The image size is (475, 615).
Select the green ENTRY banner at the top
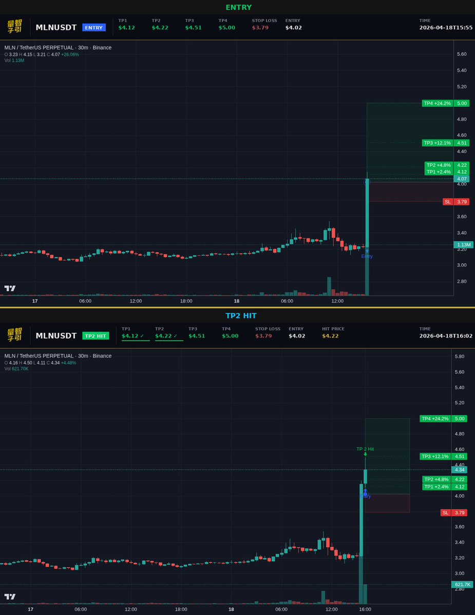(x=238, y=7)
